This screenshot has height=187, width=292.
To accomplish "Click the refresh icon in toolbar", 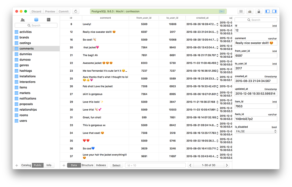I will [76, 11].
